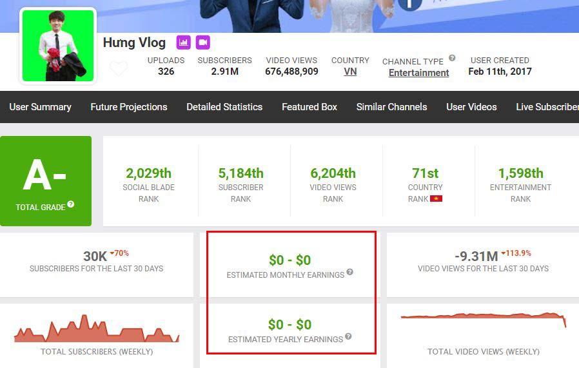Open the Featured Box tab

coord(309,107)
